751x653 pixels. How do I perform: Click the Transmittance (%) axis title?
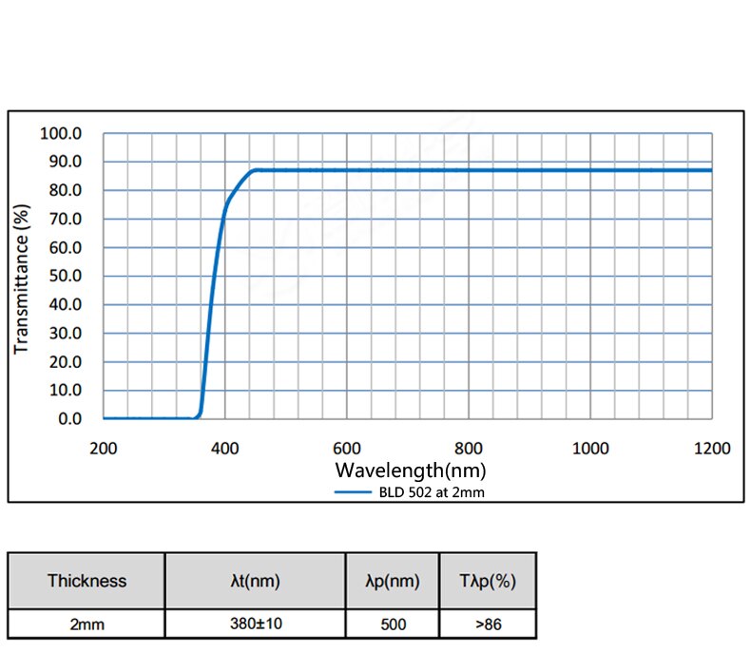(22, 279)
